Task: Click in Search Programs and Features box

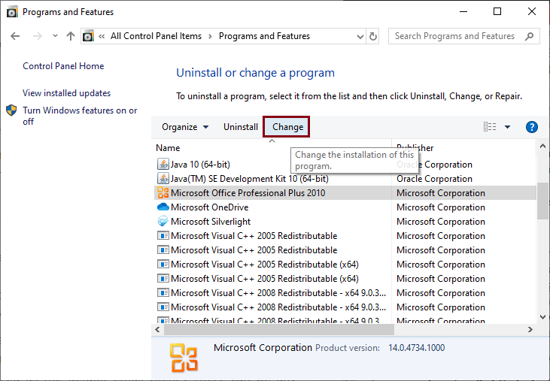Action: pos(455,36)
